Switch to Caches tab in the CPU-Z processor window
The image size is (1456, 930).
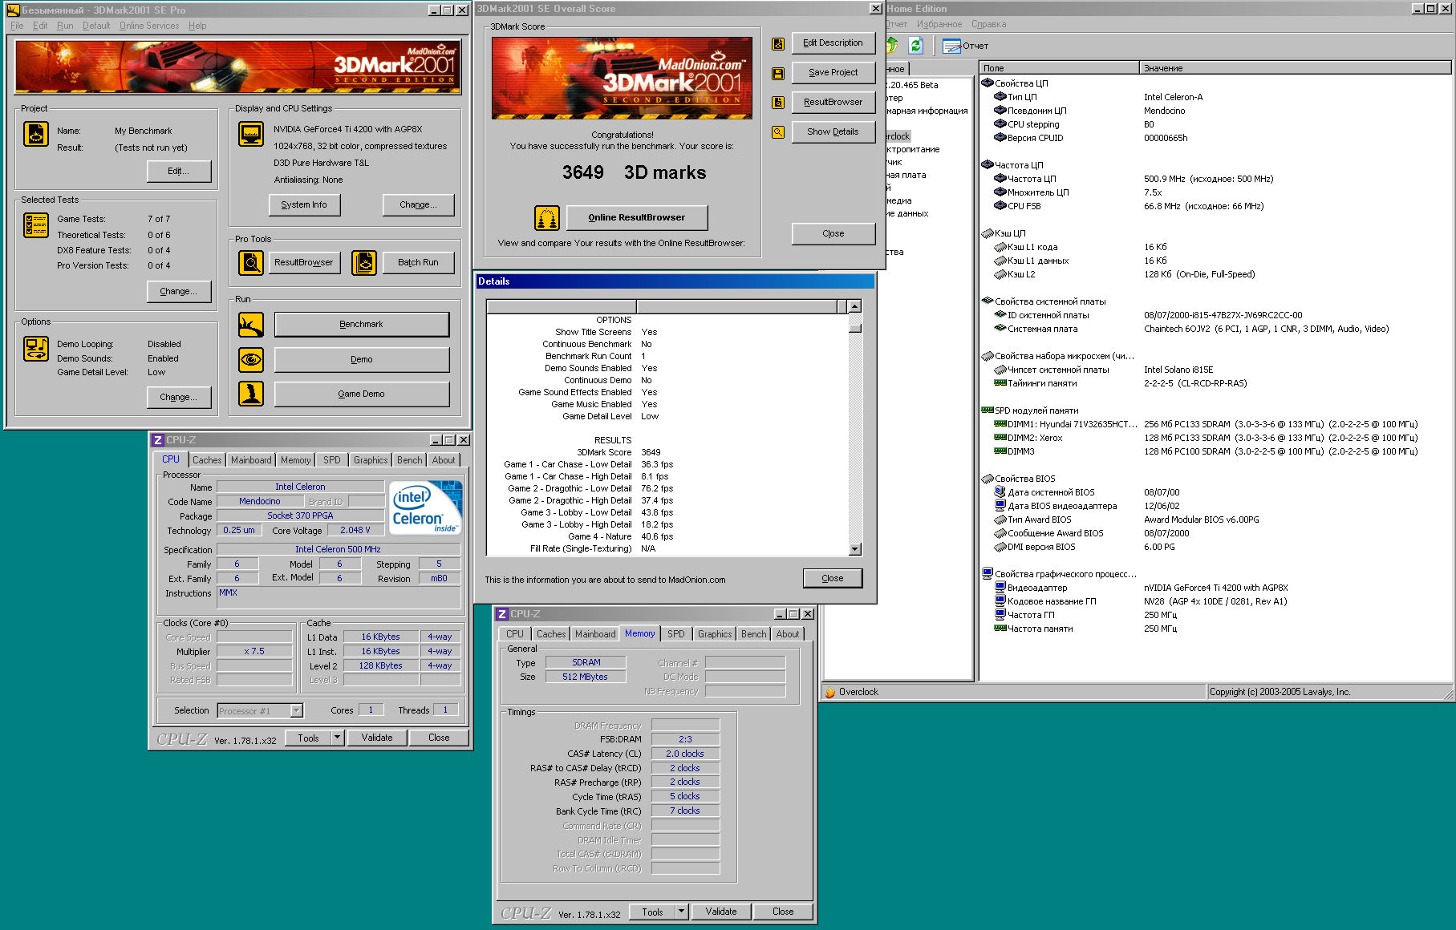click(207, 460)
